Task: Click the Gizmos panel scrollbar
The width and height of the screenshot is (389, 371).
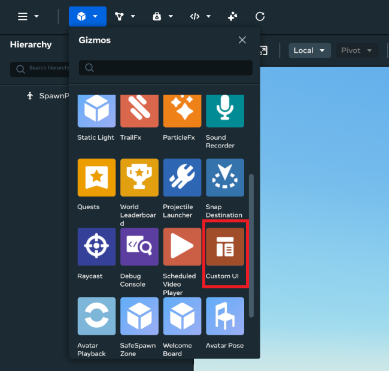Action: (251, 245)
